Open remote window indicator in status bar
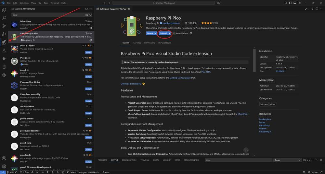This screenshot has height=174, width=325. point(3,172)
